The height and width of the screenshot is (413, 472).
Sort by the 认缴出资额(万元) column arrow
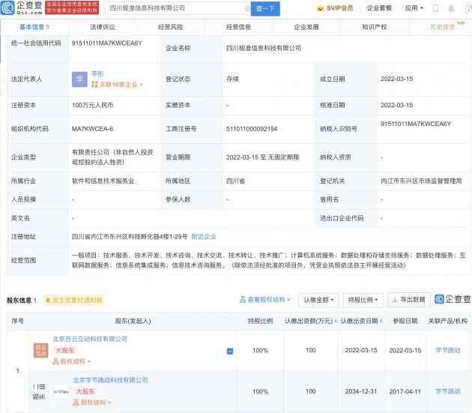(336, 322)
